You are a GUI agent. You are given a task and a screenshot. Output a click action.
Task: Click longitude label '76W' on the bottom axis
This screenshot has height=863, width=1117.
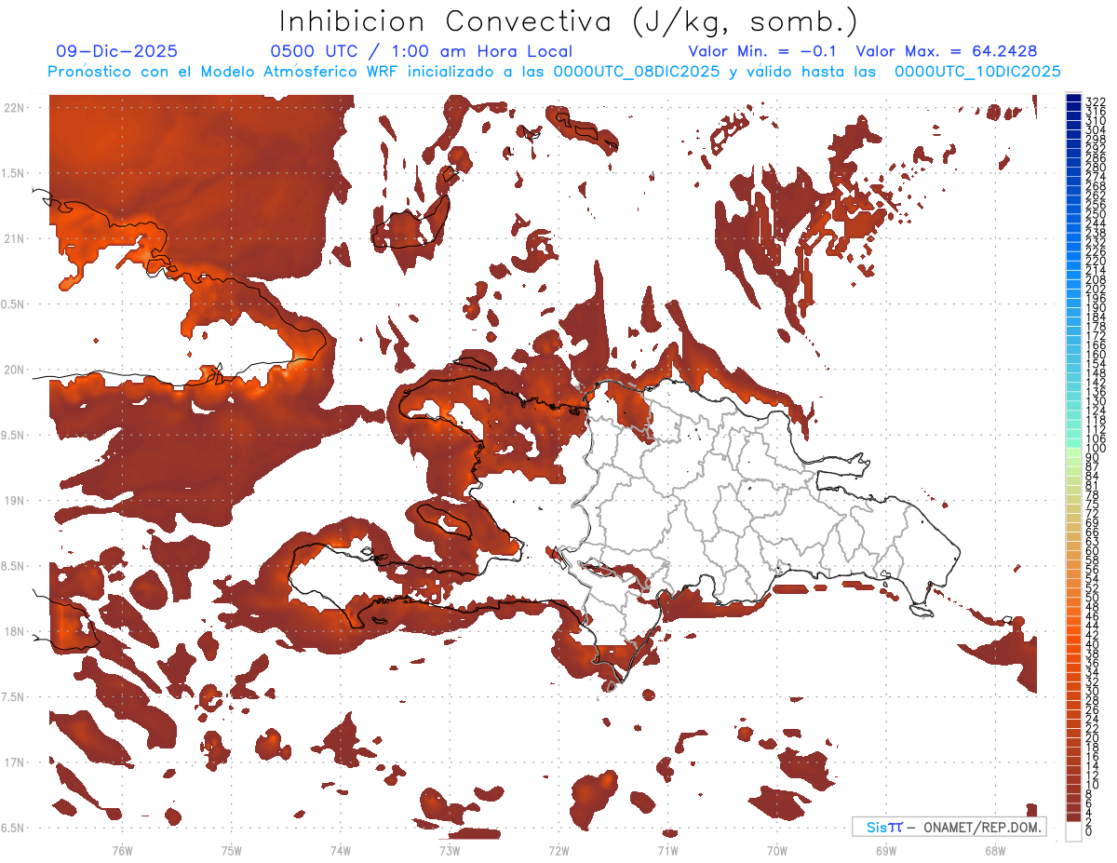click(122, 850)
